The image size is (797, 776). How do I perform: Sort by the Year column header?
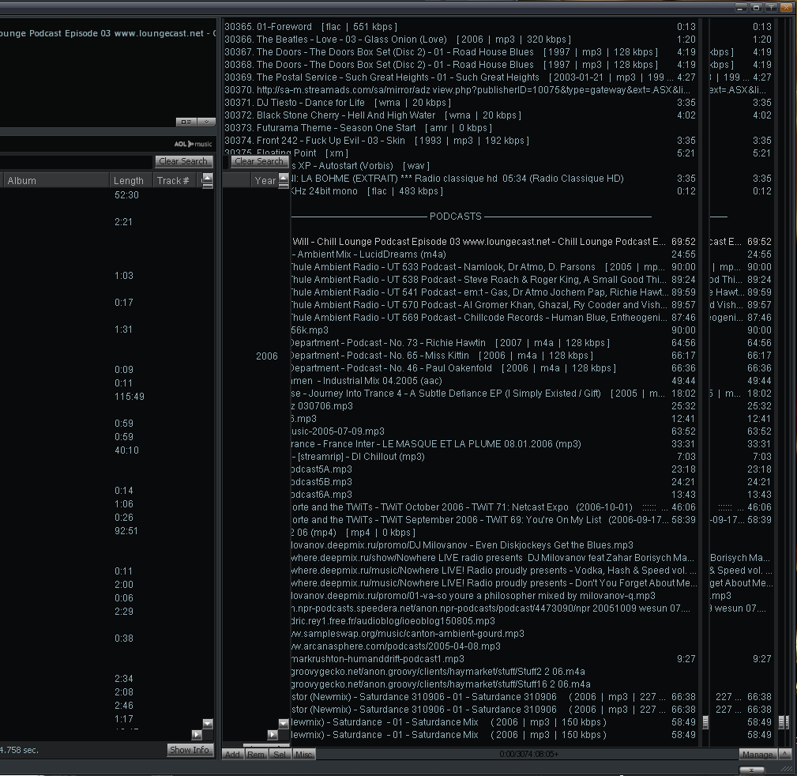click(x=265, y=180)
